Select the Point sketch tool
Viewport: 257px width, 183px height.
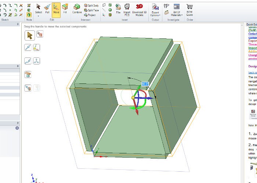(x=10, y=10)
